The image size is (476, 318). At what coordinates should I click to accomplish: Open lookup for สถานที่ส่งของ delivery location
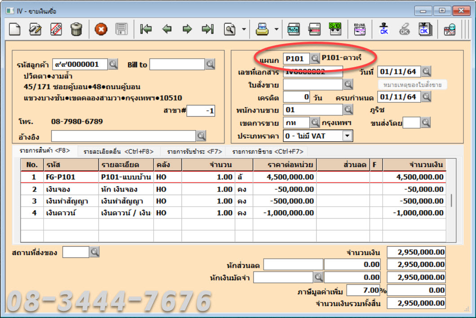(95, 252)
